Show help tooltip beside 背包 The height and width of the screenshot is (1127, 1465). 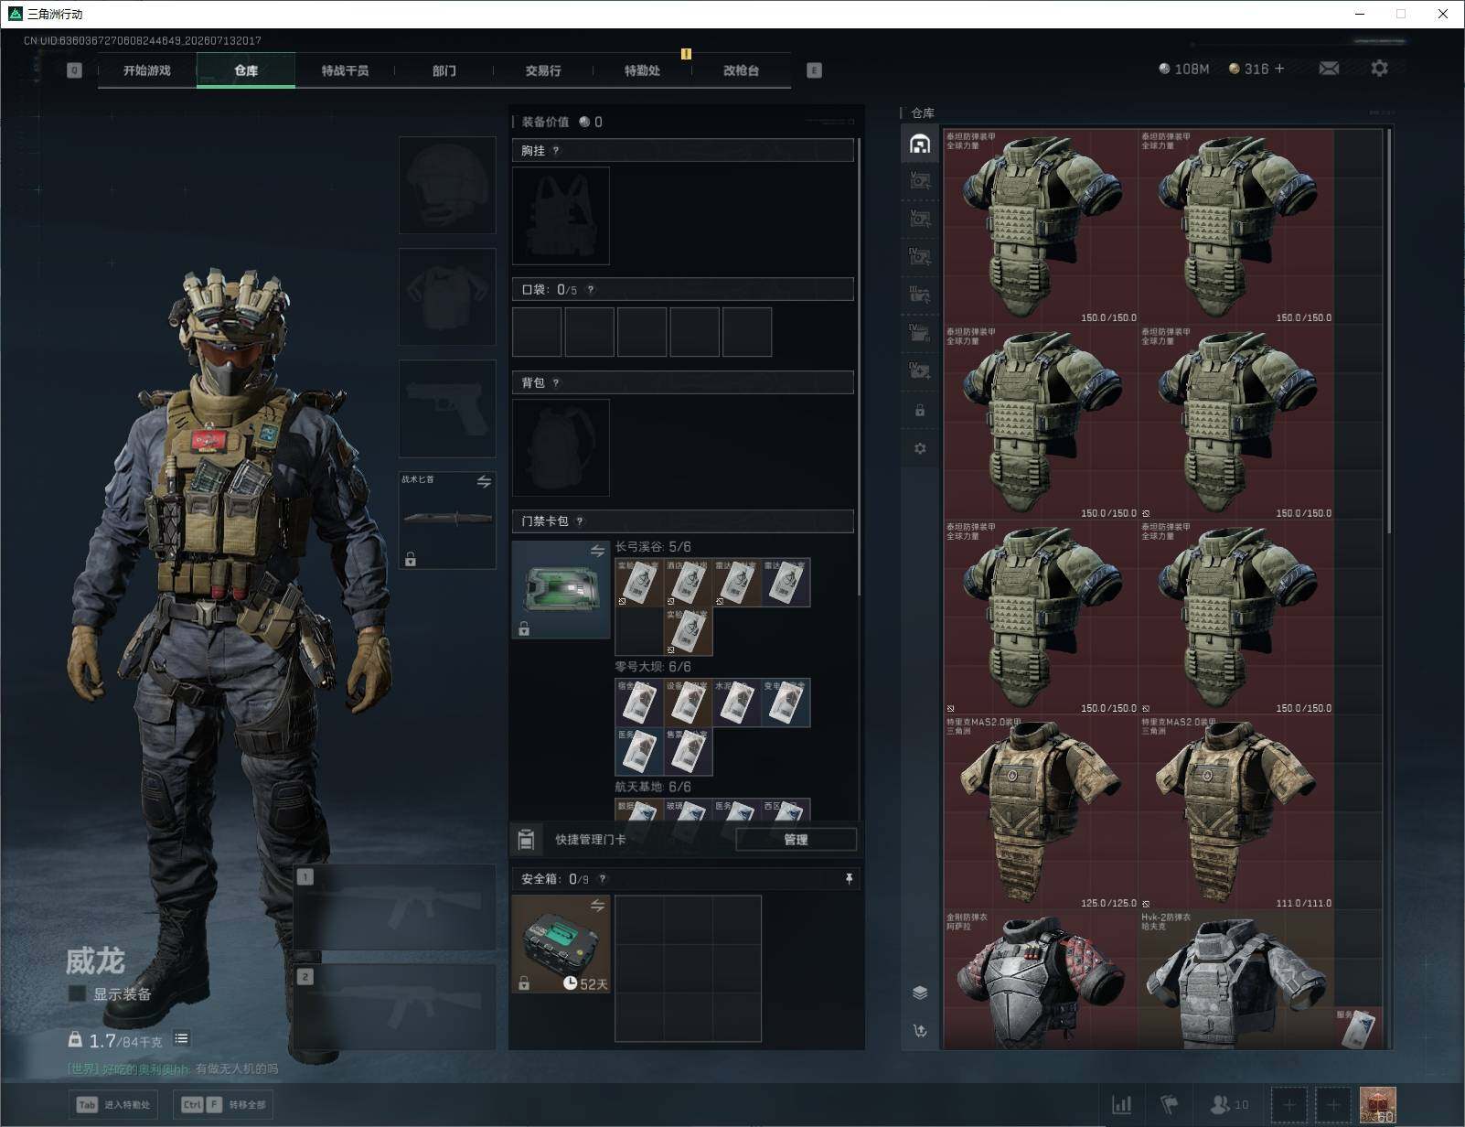point(555,383)
